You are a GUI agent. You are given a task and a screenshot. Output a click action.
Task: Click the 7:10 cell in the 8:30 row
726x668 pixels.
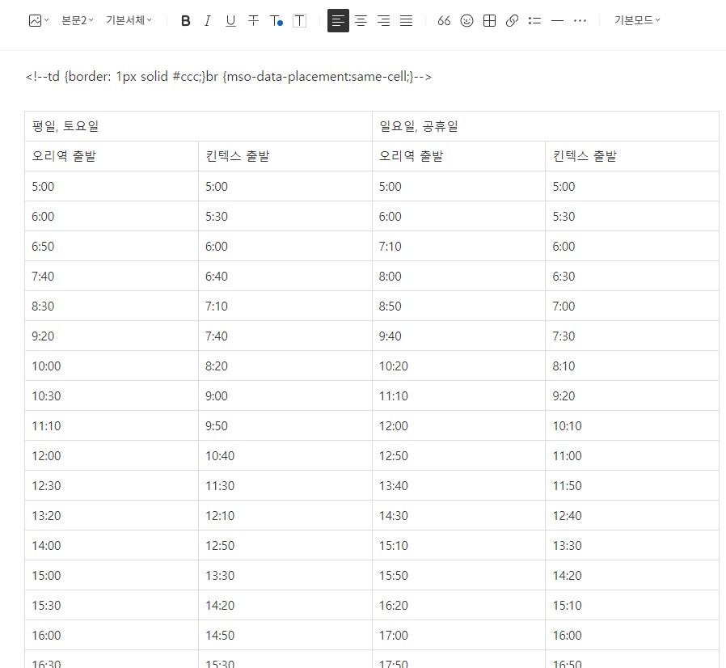(285, 306)
